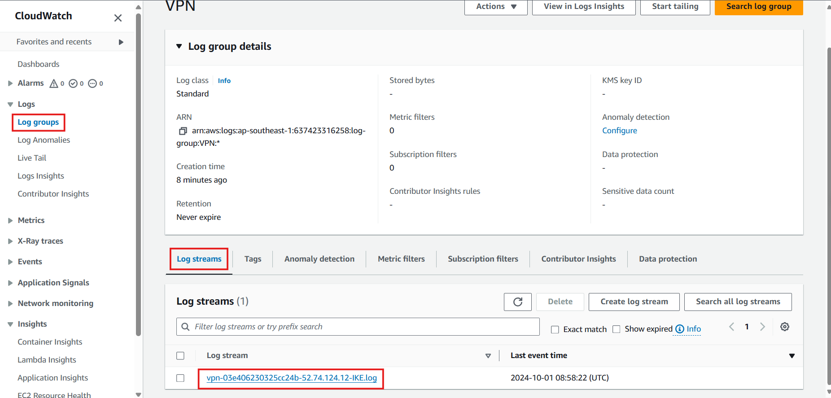Expand Network monitoring section
This screenshot has height=398, width=831.
(10, 303)
